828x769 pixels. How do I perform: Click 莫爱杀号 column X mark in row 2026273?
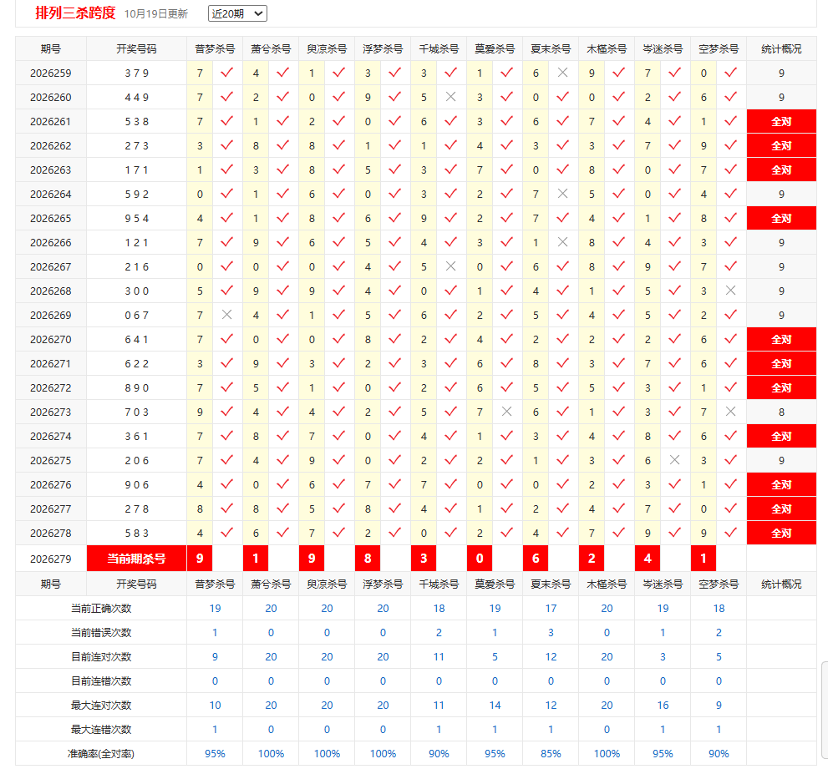[x=507, y=412]
